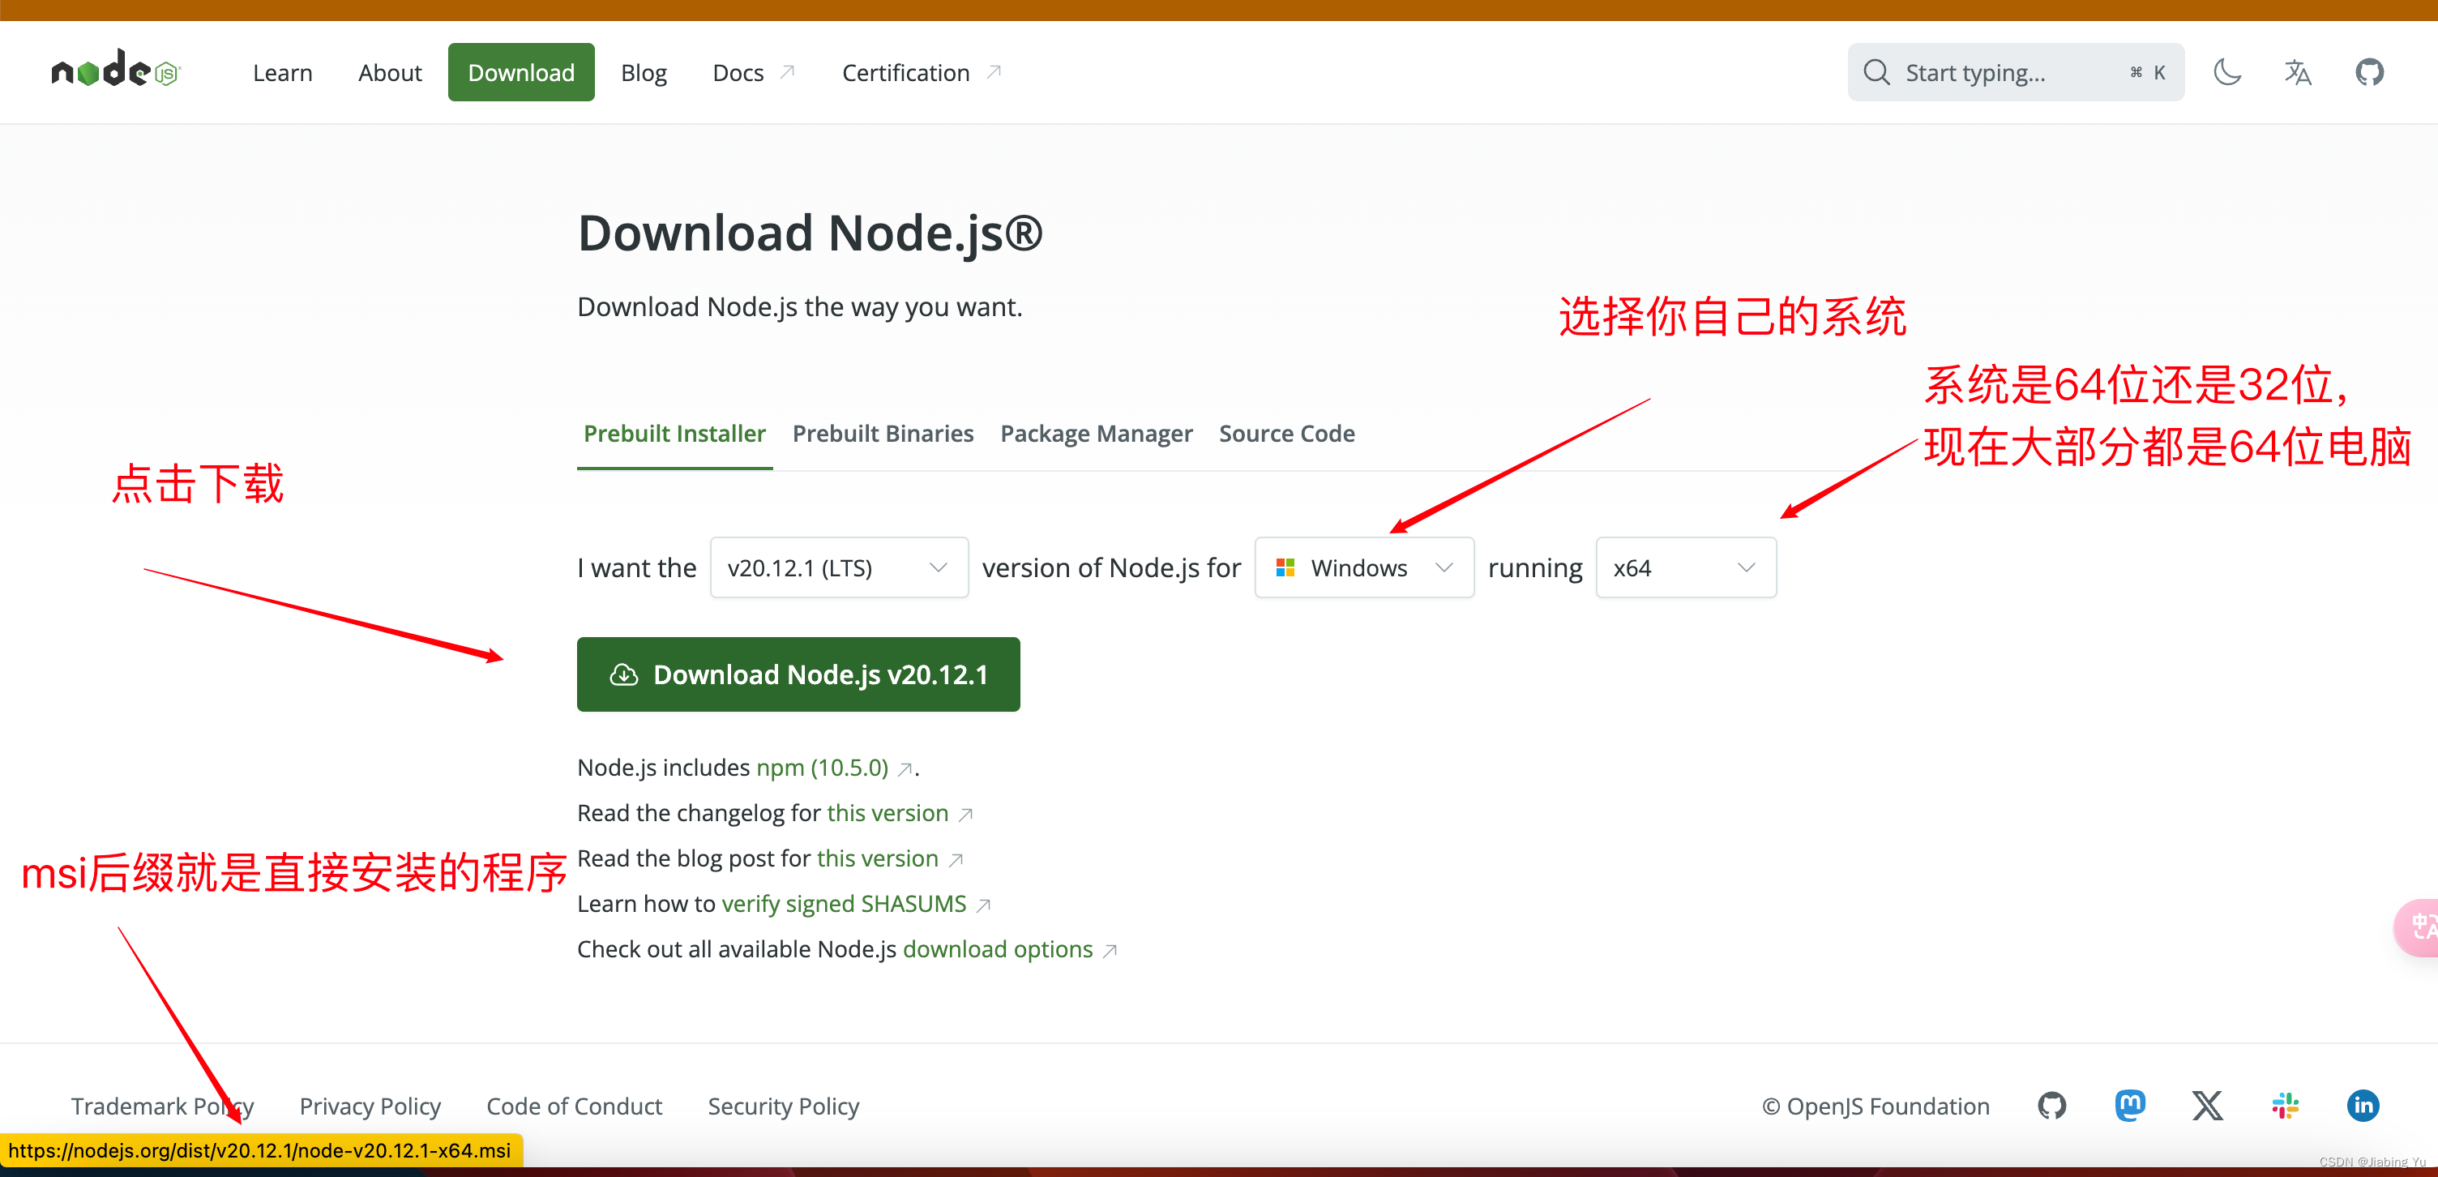This screenshot has height=1177, width=2438.
Task: Open footer Mastodon icon
Action: (2129, 1105)
